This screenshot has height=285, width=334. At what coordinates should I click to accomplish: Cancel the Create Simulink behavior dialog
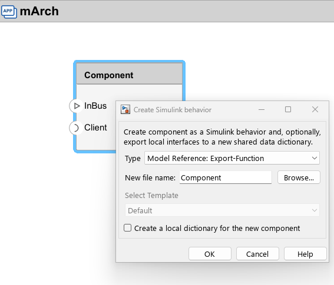[257, 254]
